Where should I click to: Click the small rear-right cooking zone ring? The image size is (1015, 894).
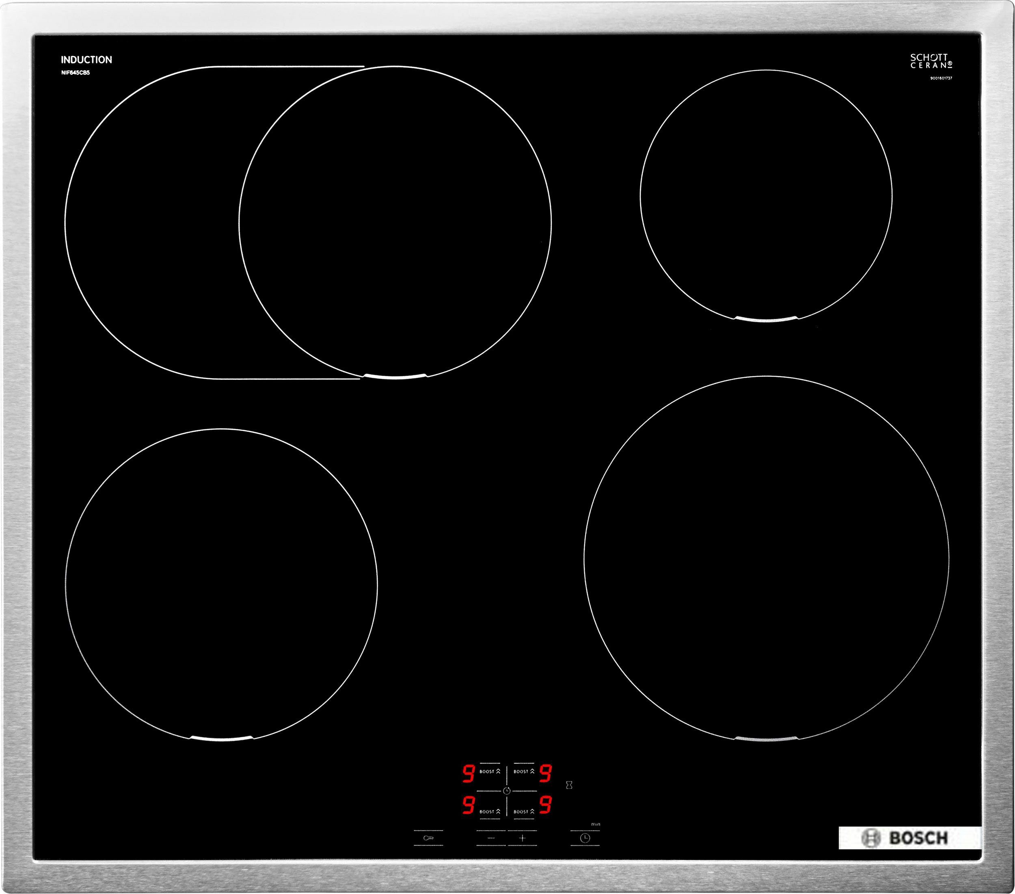766,196
